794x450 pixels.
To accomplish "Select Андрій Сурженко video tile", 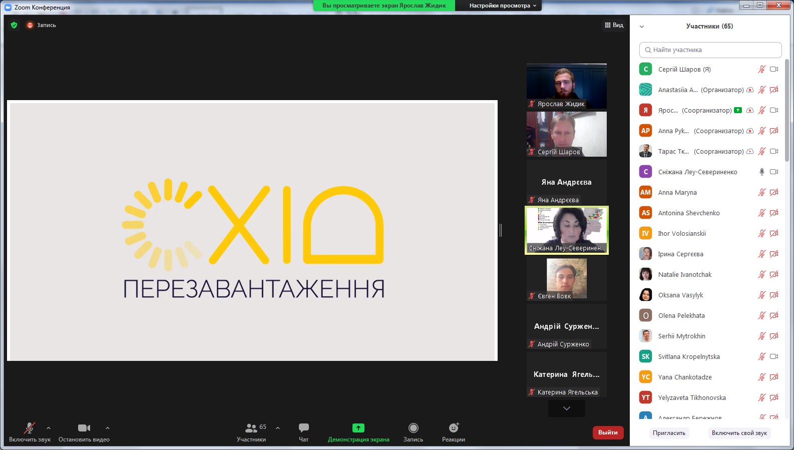I will click(567, 326).
